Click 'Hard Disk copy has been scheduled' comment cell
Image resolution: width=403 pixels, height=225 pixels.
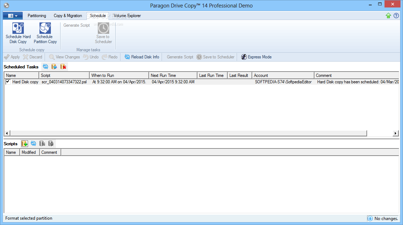[x=358, y=82]
